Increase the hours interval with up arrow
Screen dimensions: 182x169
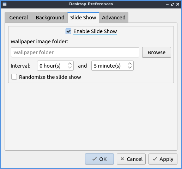70,64
